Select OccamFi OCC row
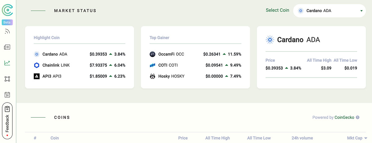This screenshot has height=143, width=372. point(195,54)
